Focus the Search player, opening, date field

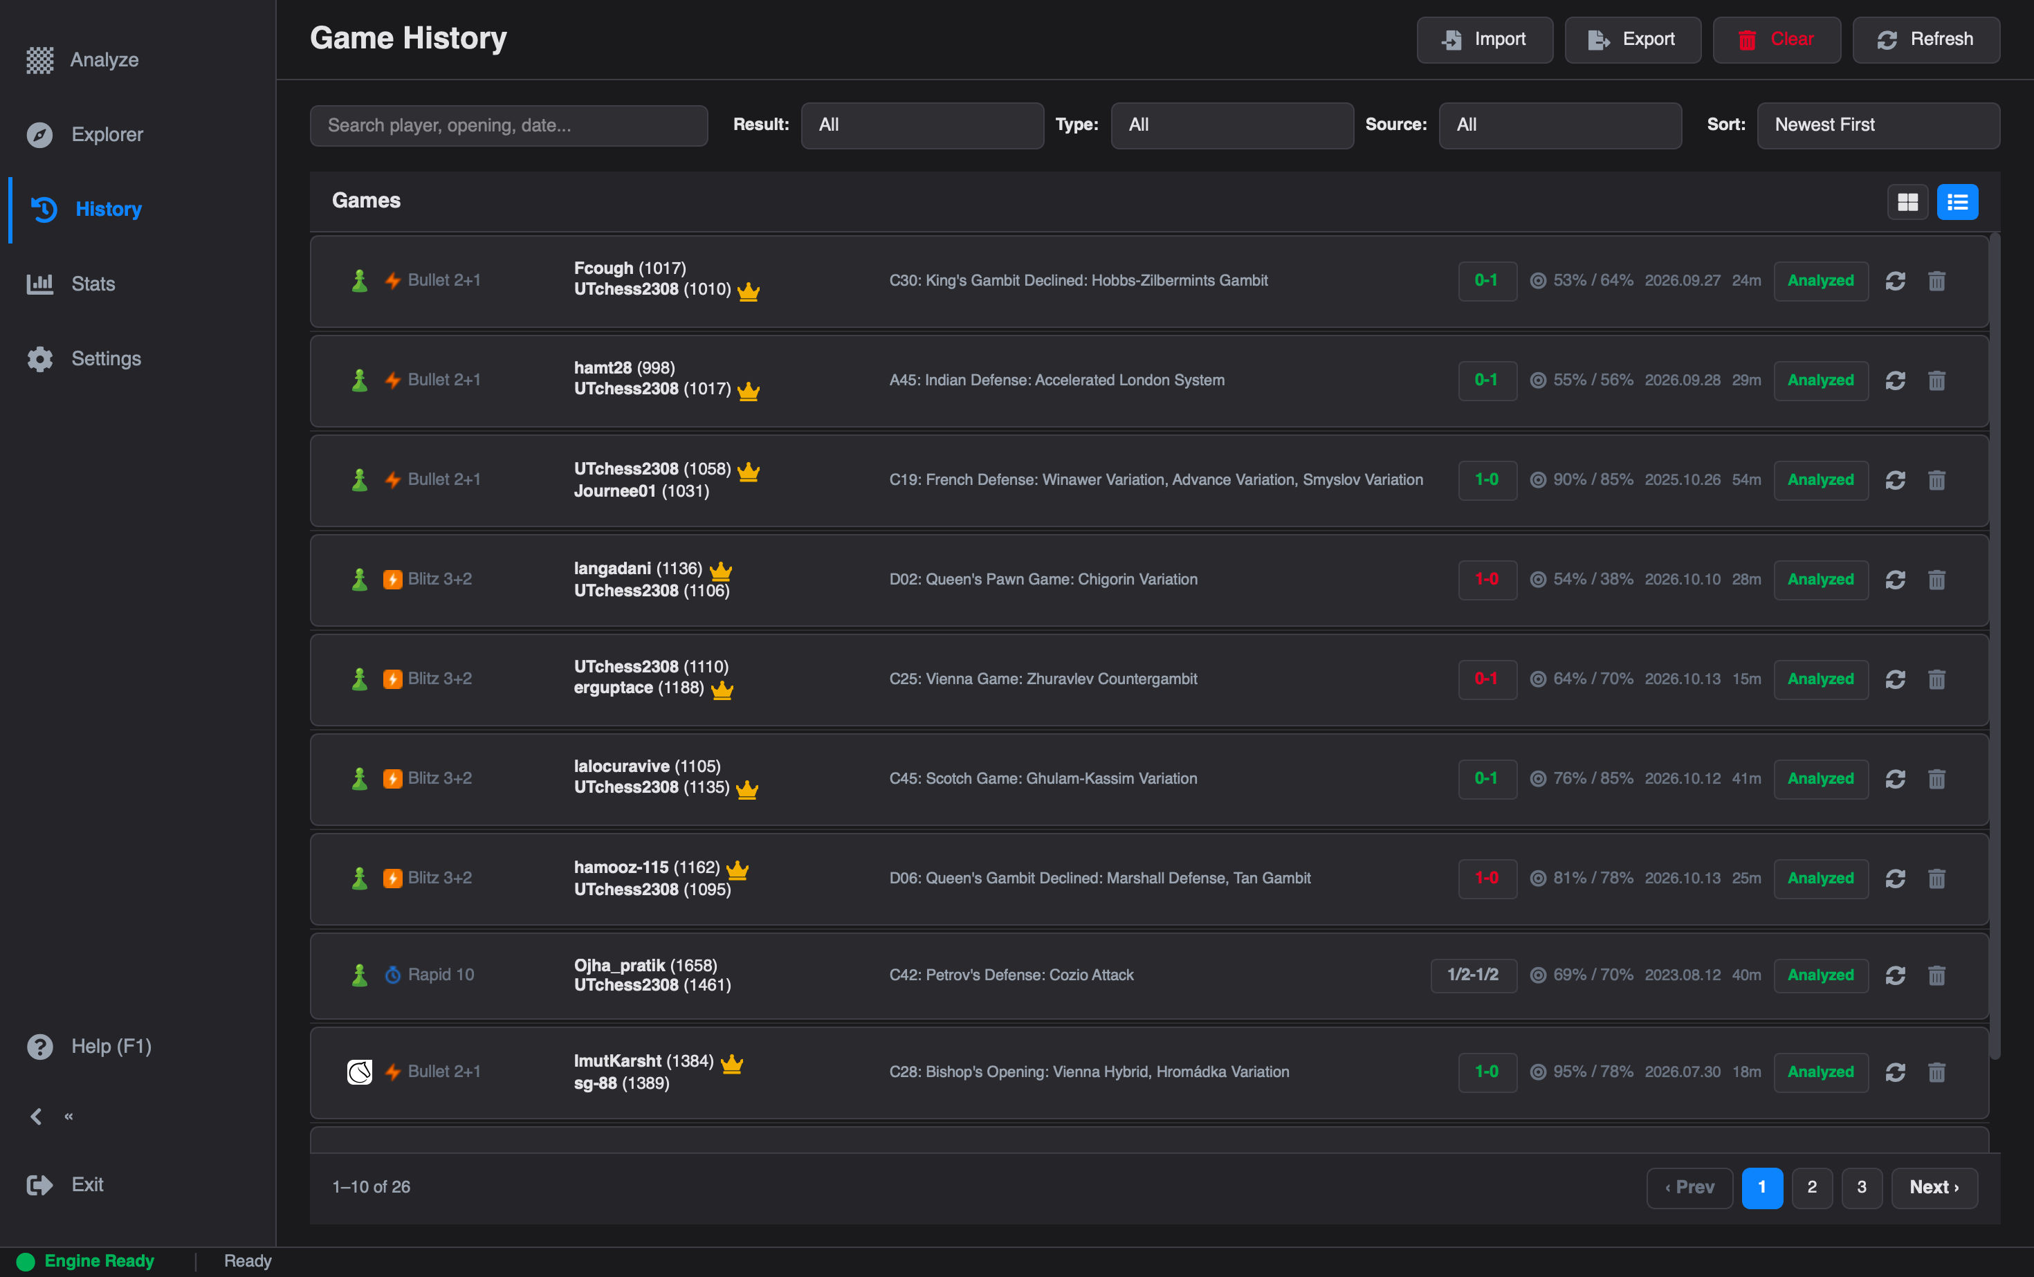click(x=508, y=126)
